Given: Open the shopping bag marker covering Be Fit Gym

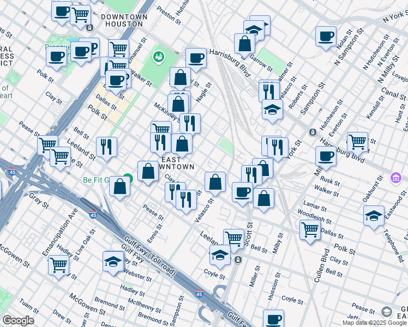Looking at the screenshot, I should tap(119, 187).
